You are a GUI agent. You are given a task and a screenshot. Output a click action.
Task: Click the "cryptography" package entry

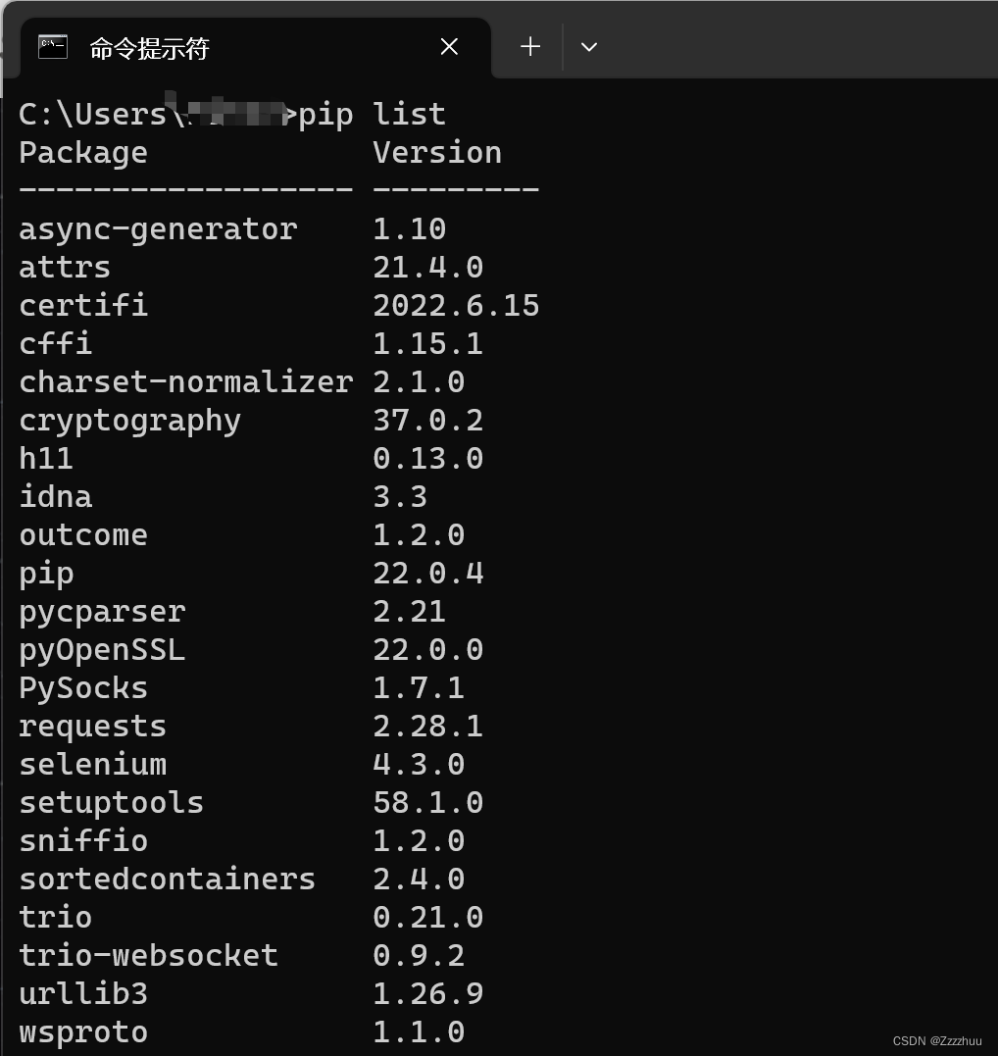coord(130,420)
